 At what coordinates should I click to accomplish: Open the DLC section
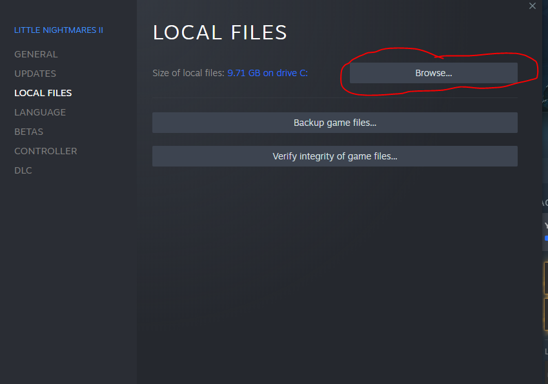pos(23,170)
